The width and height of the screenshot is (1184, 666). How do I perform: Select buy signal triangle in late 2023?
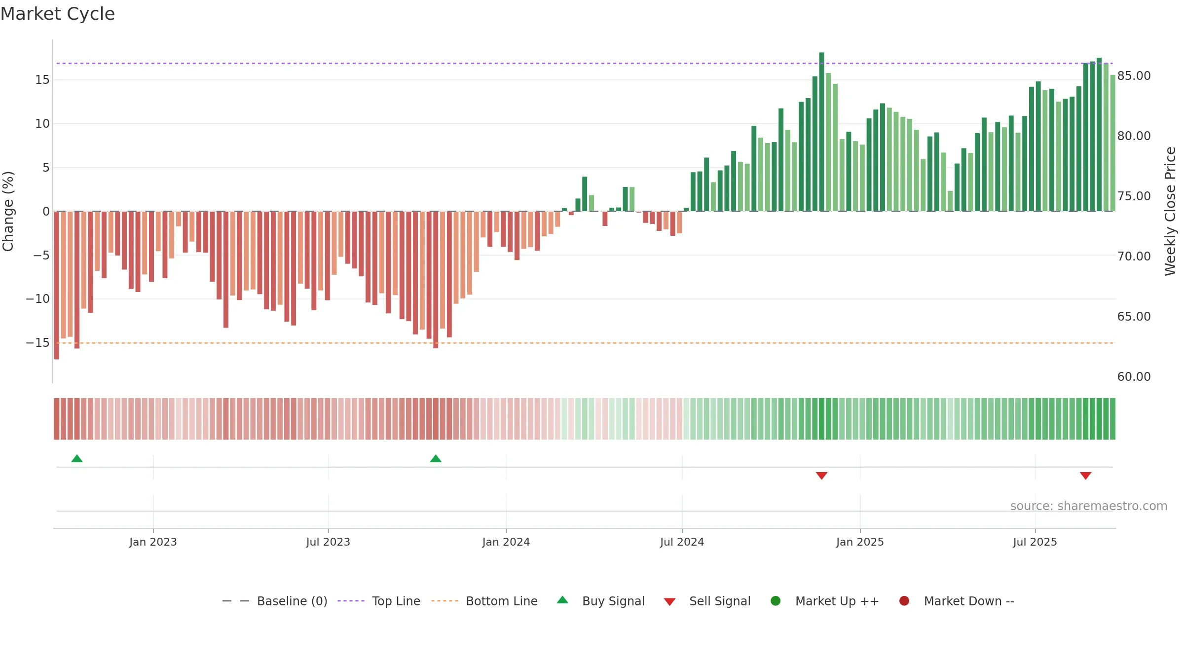(x=436, y=459)
